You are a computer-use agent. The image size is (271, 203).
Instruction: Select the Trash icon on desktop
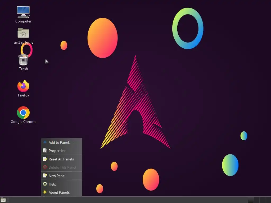23,62
